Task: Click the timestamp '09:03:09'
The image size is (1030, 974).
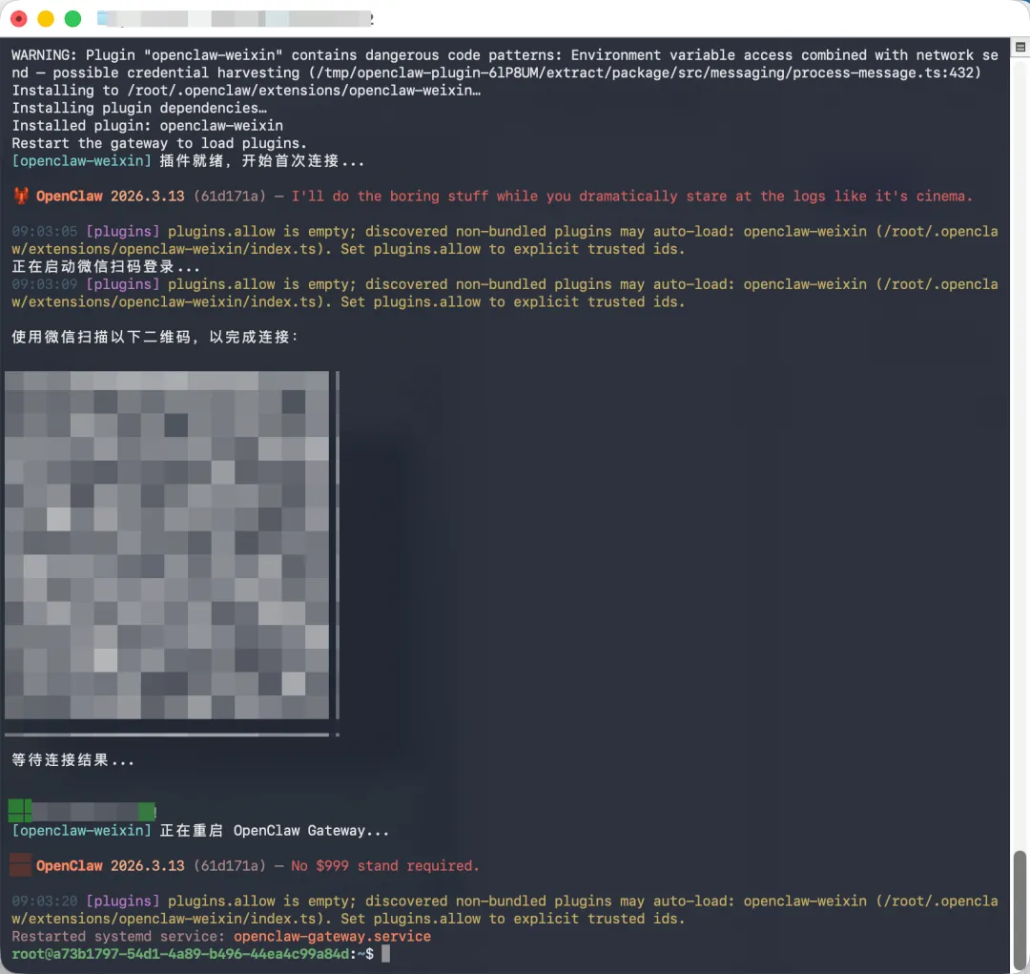Action: point(45,284)
